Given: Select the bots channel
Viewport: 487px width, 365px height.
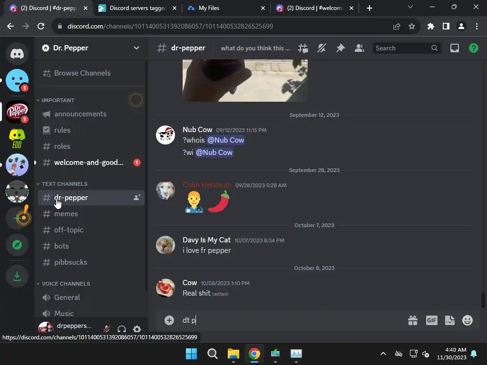Looking at the screenshot, I should pyautogui.click(x=91, y=246).
